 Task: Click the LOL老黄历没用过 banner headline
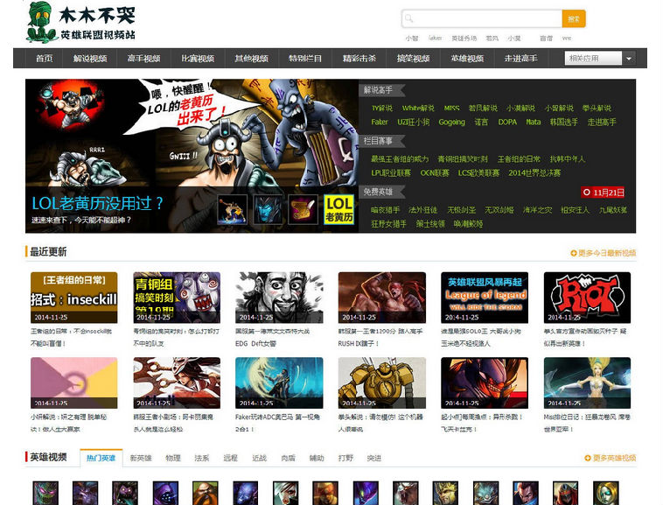(98, 203)
